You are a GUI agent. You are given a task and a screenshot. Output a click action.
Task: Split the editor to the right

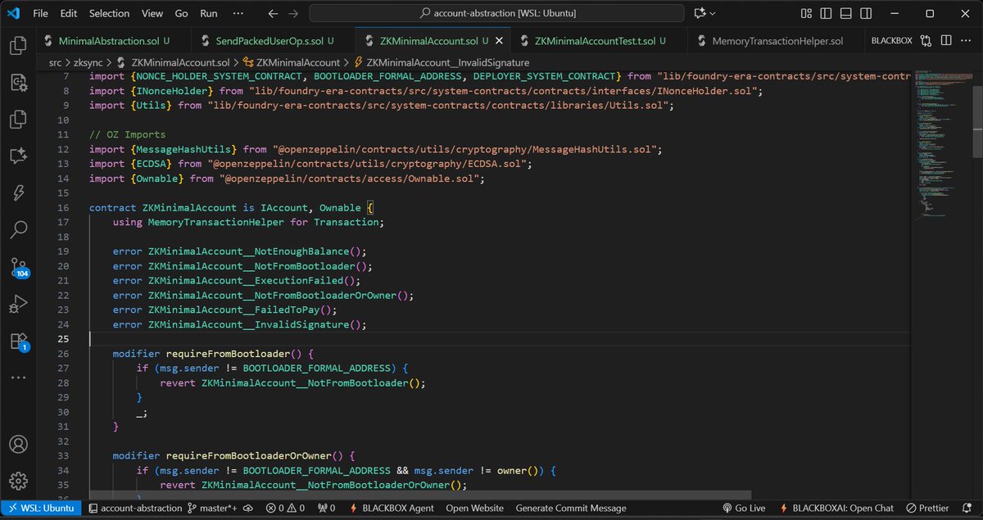[946, 40]
